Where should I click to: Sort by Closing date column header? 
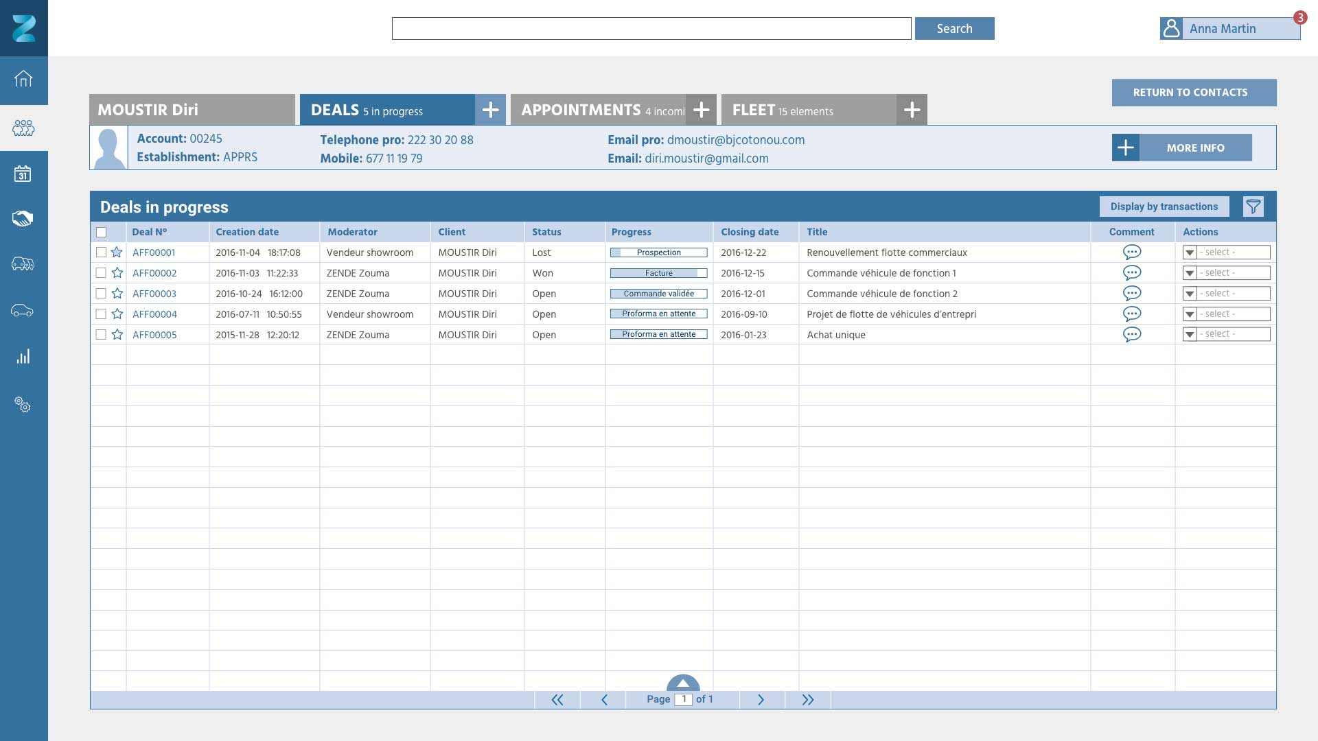click(x=750, y=232)
